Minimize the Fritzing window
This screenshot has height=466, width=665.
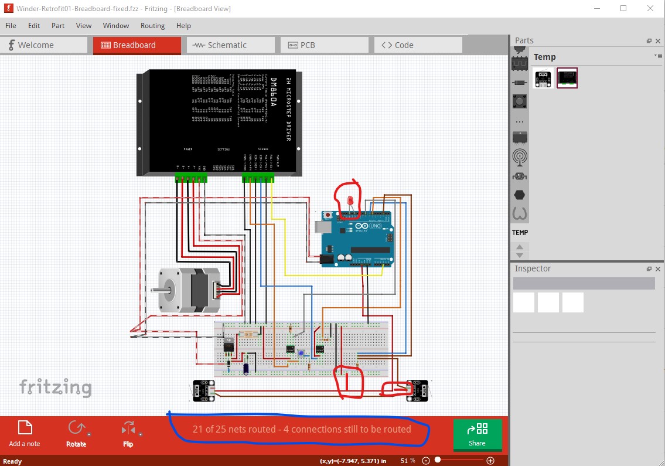point(596,8)
